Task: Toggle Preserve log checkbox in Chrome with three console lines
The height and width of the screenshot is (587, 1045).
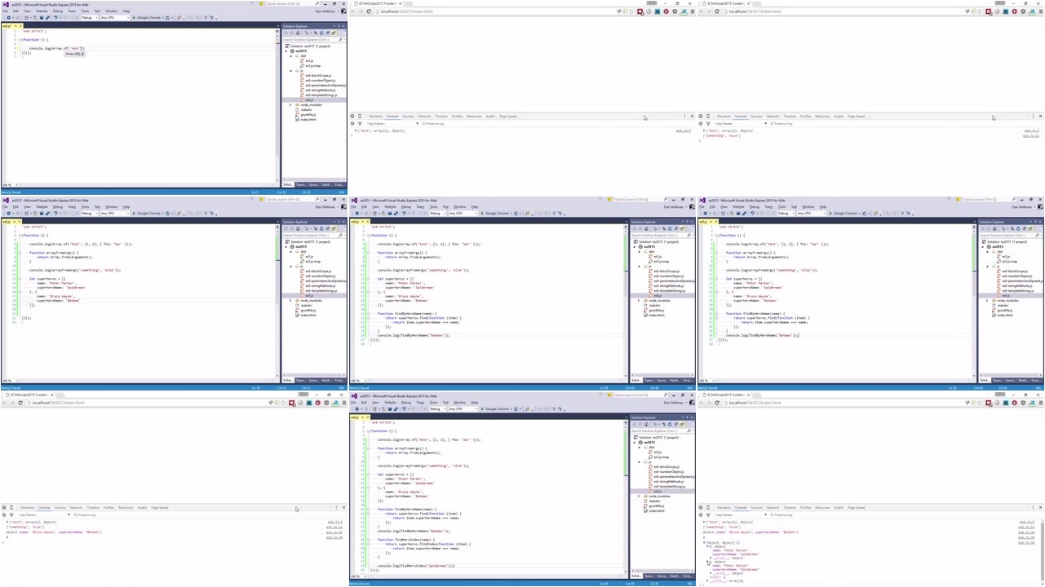Action: (76, 514)
